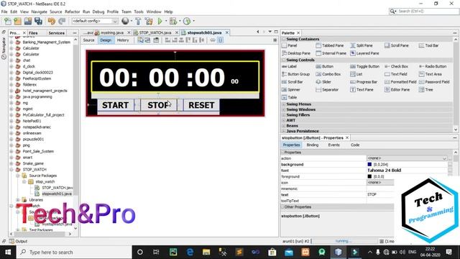Viewport: 460px width, 259px height.
Task: Click running progress bar in status
Action: click(344, 241)
